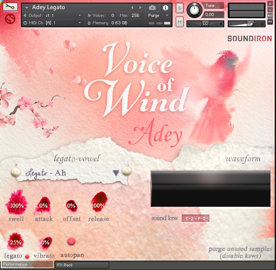Toggle the small legato on/off dot
The height and width of the screenshot is (270, 276).
point(27,257)
